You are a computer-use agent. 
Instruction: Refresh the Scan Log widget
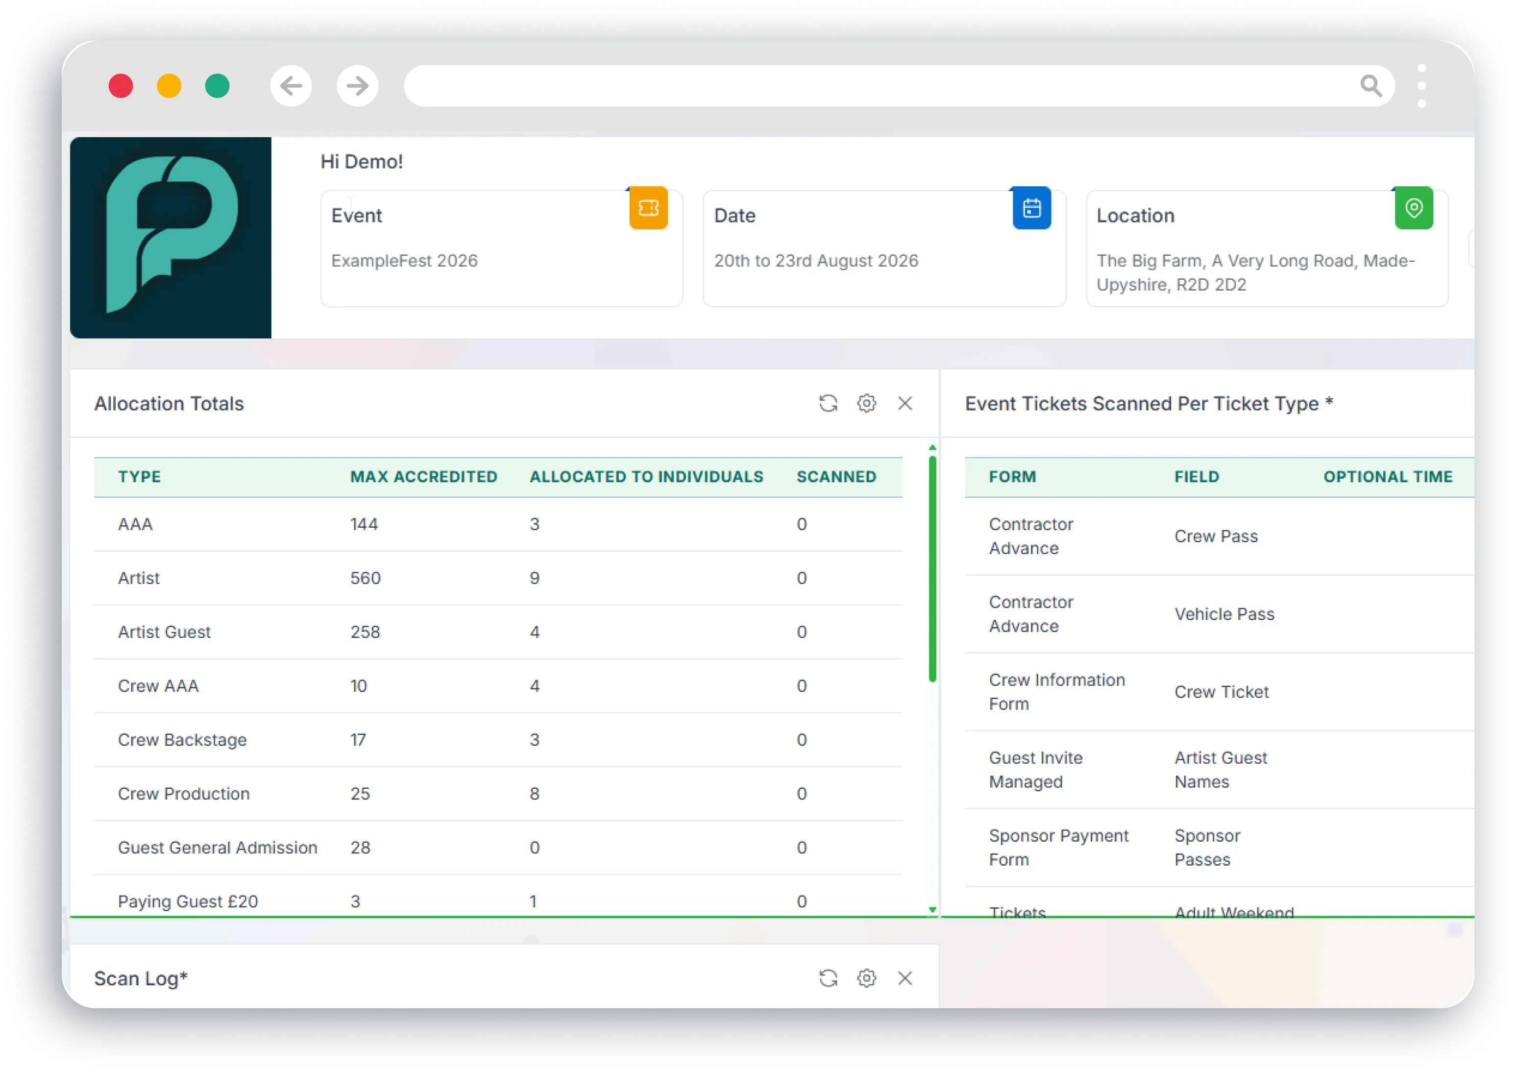828,978
